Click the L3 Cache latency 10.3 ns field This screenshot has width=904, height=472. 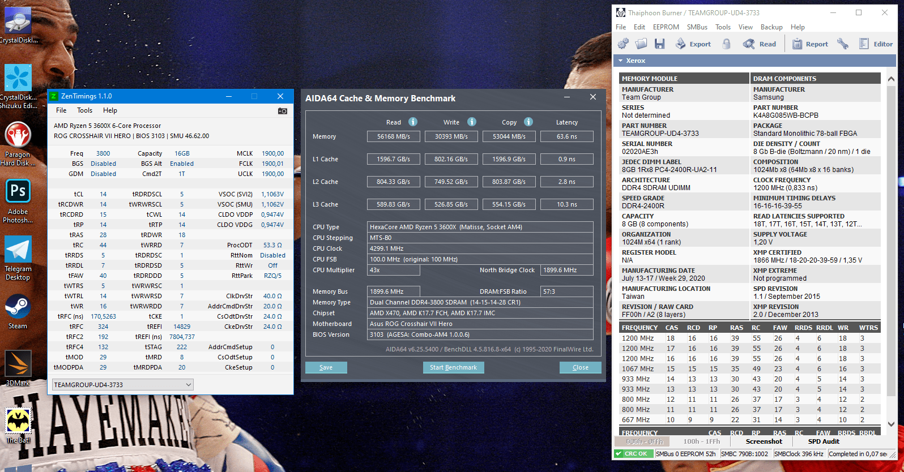click(x=567, y=204)
